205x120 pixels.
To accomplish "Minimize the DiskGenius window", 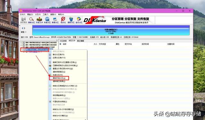I will [x=176, y=11].
